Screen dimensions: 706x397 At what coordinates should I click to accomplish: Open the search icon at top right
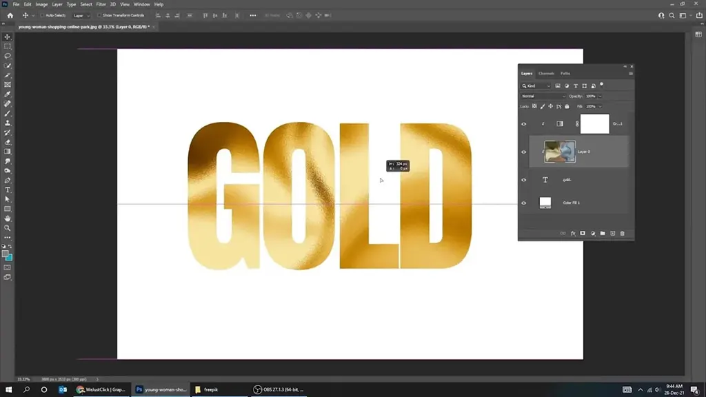[672, 15]
